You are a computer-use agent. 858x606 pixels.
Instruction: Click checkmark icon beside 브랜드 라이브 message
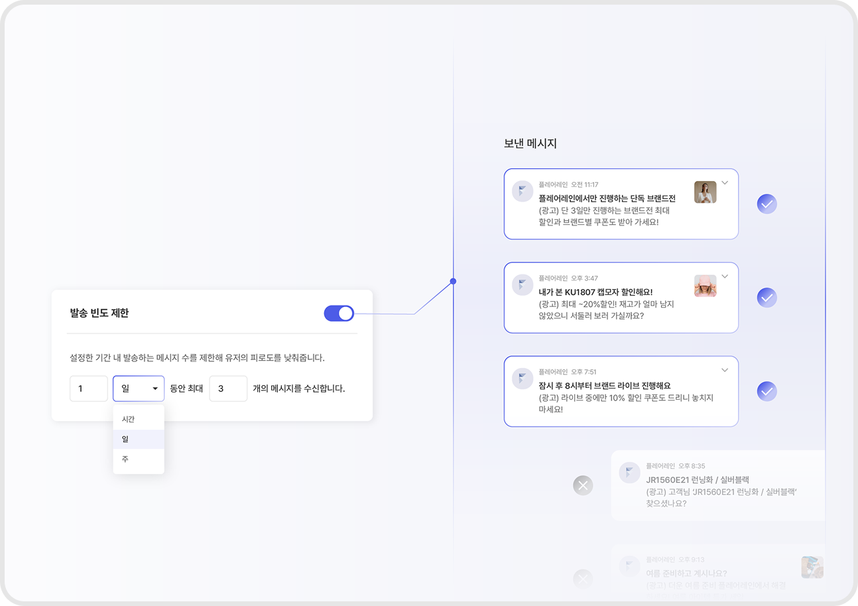[x=766, y=392]
